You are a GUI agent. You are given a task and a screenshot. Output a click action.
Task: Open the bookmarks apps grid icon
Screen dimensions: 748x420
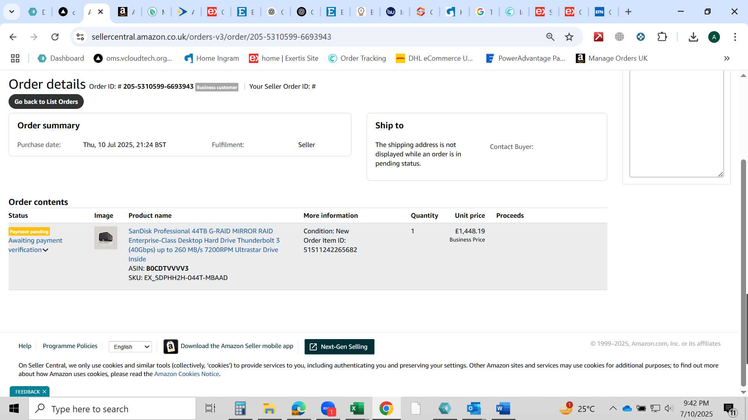15,58
